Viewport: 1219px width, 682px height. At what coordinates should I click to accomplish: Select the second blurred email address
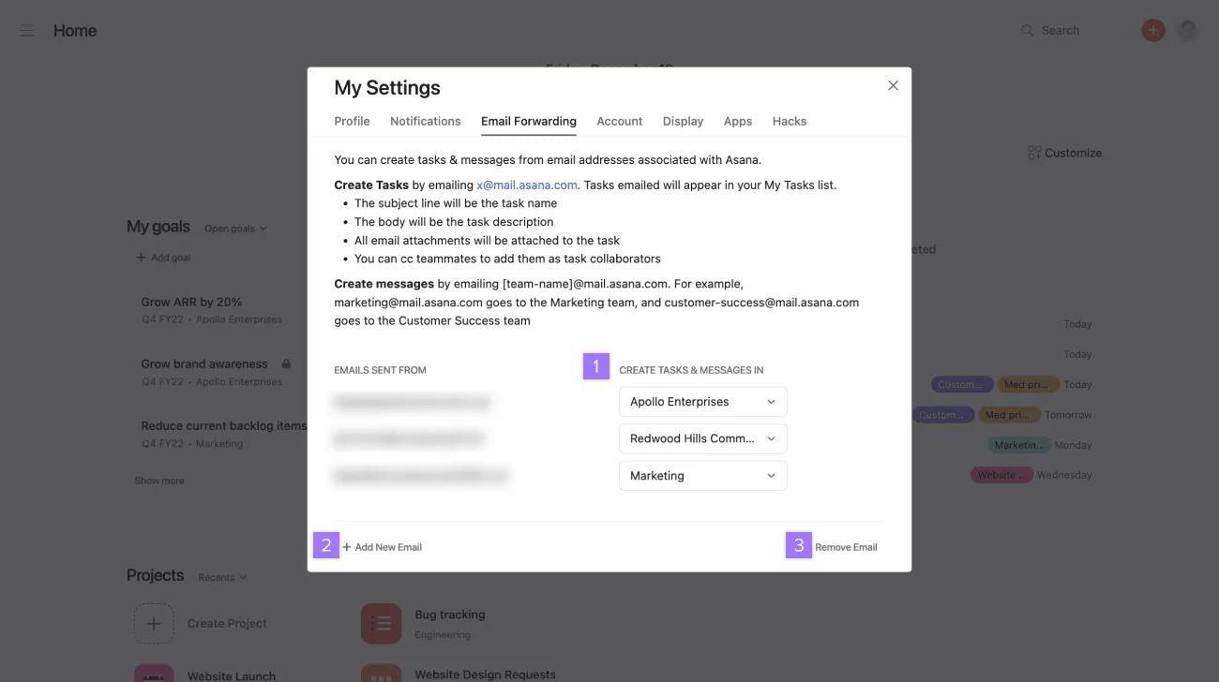coord(410,438)
